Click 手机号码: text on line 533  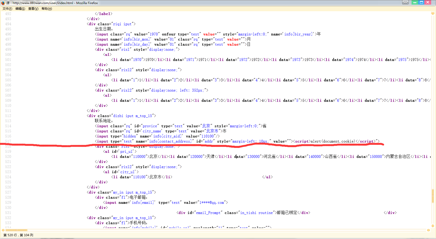(x=138, y=223)
